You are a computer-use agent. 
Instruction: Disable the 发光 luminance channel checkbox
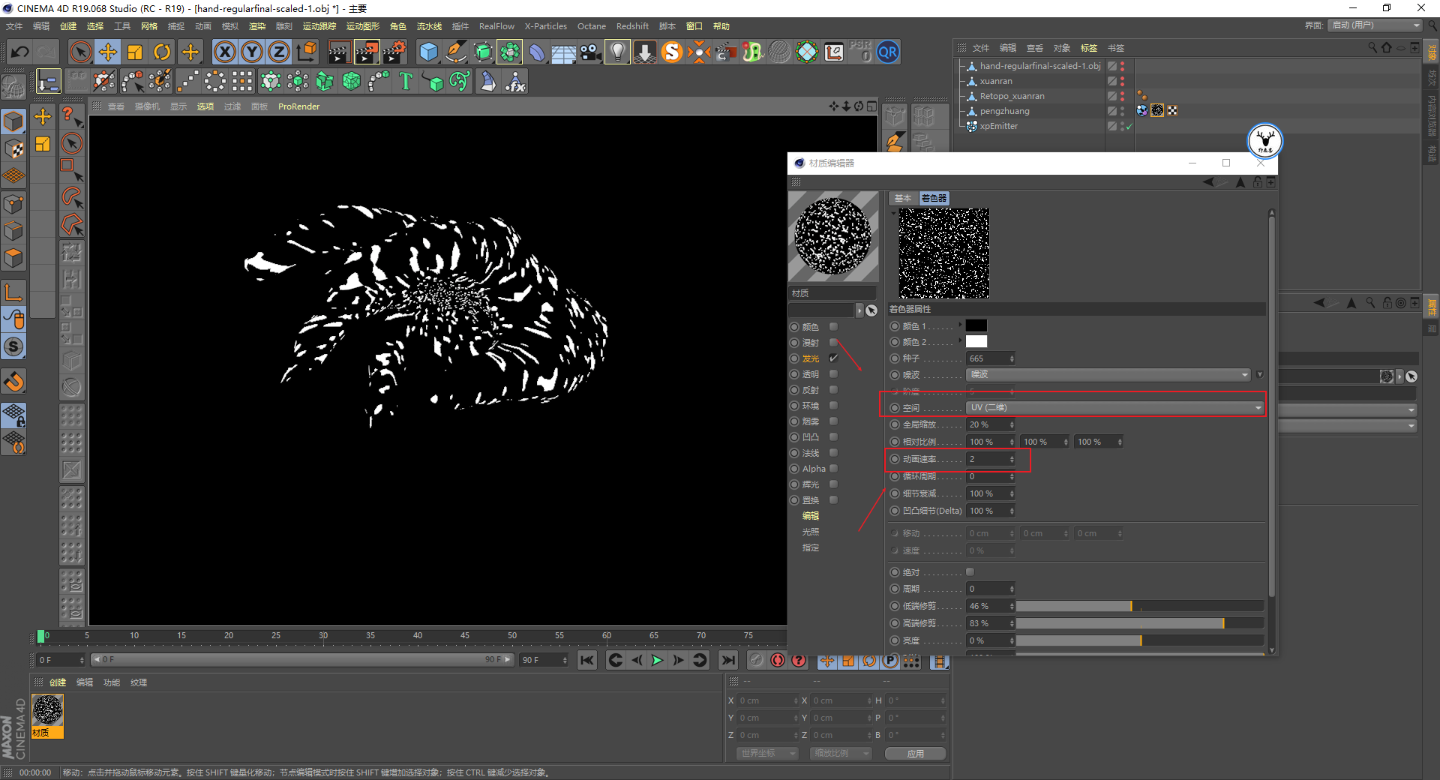pyautogui.click(x=833, y=358)
